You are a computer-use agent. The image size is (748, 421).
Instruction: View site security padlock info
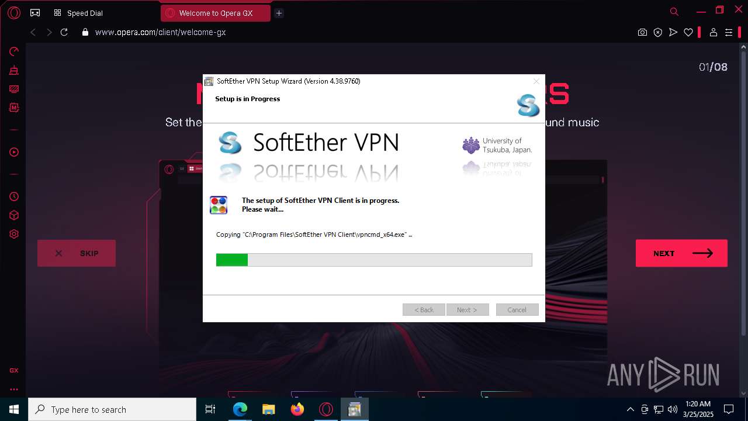pos(85,32)
